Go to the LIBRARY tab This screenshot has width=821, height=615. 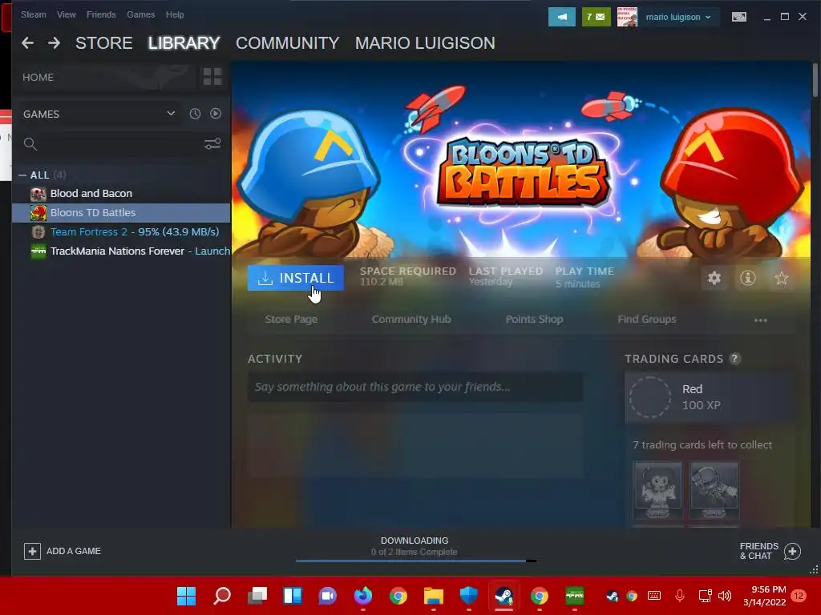184,43
